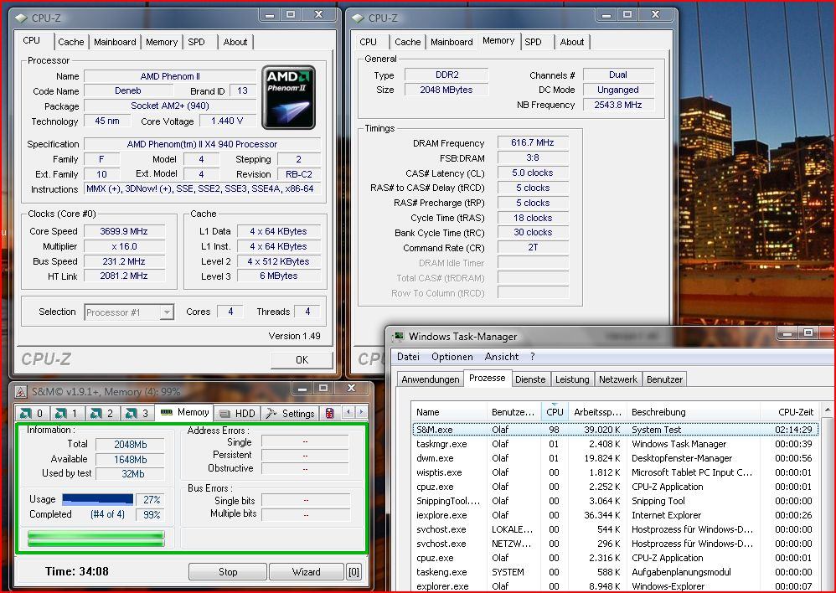Switch to the Benutzer tab
836x593 pixels.
pos(665,379)
